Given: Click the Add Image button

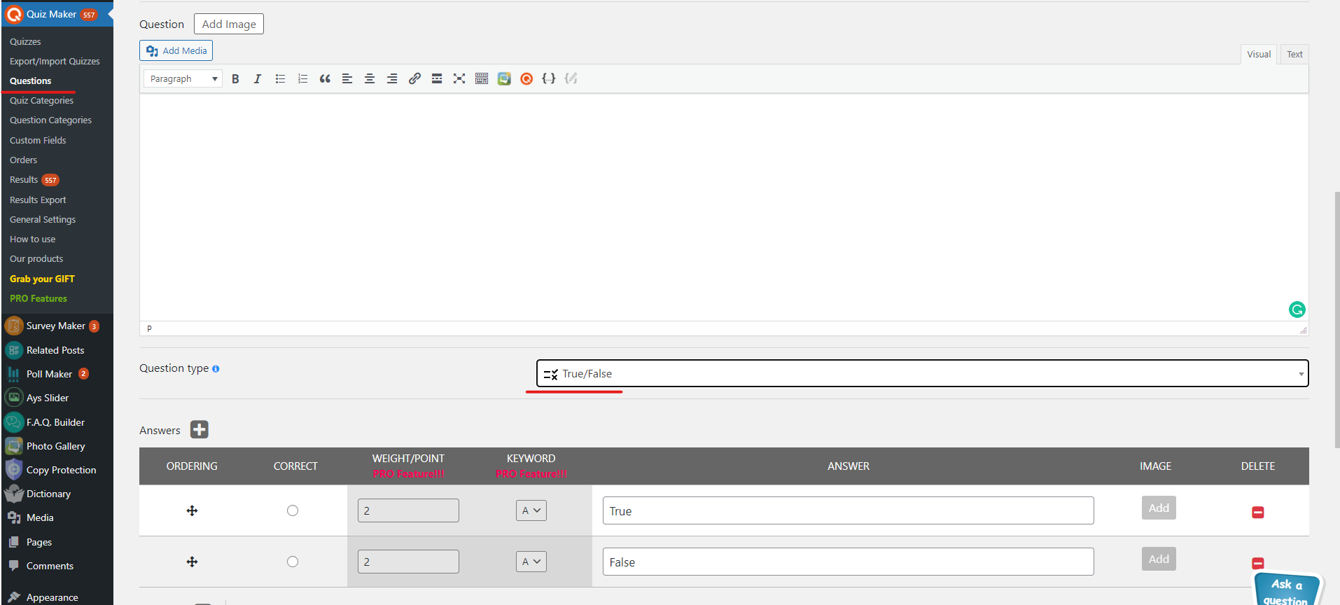Looking at the screenshot, I should pos(229,24).
